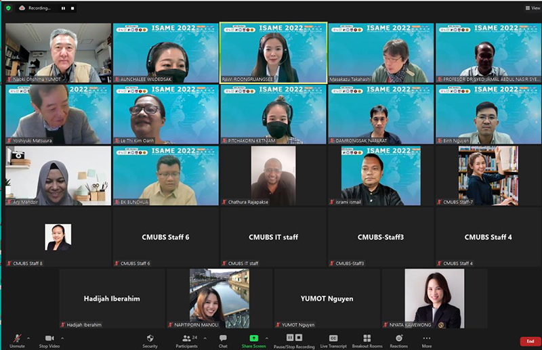Expand share options arrow beside Share Screen
This screenshot has width=542, height=350.
pos(266,338)
